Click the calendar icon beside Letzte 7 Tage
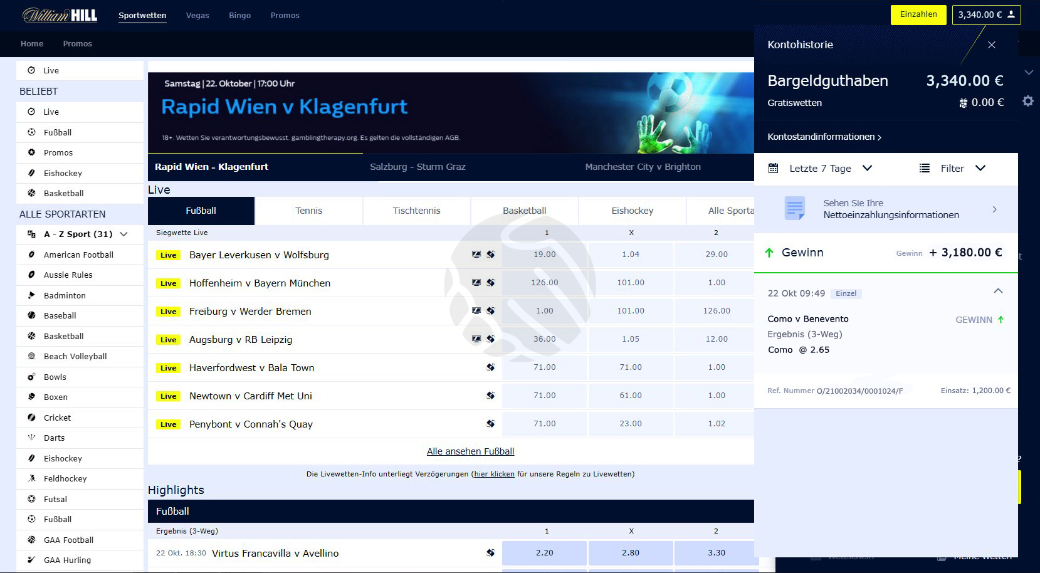This screenshot has height=573, width=1040. pyautogui.click(x=774, y=168)
